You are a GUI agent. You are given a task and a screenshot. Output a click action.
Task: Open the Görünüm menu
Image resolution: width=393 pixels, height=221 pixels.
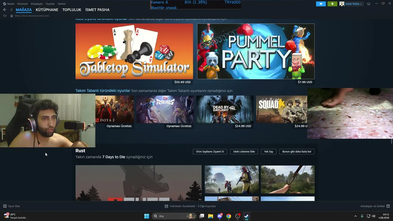pos(22,4)
